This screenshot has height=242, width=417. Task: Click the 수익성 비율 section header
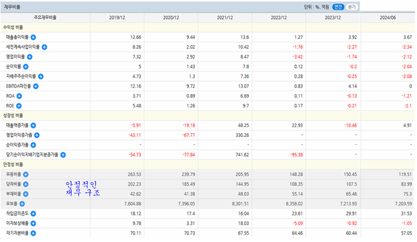(15, 26)
